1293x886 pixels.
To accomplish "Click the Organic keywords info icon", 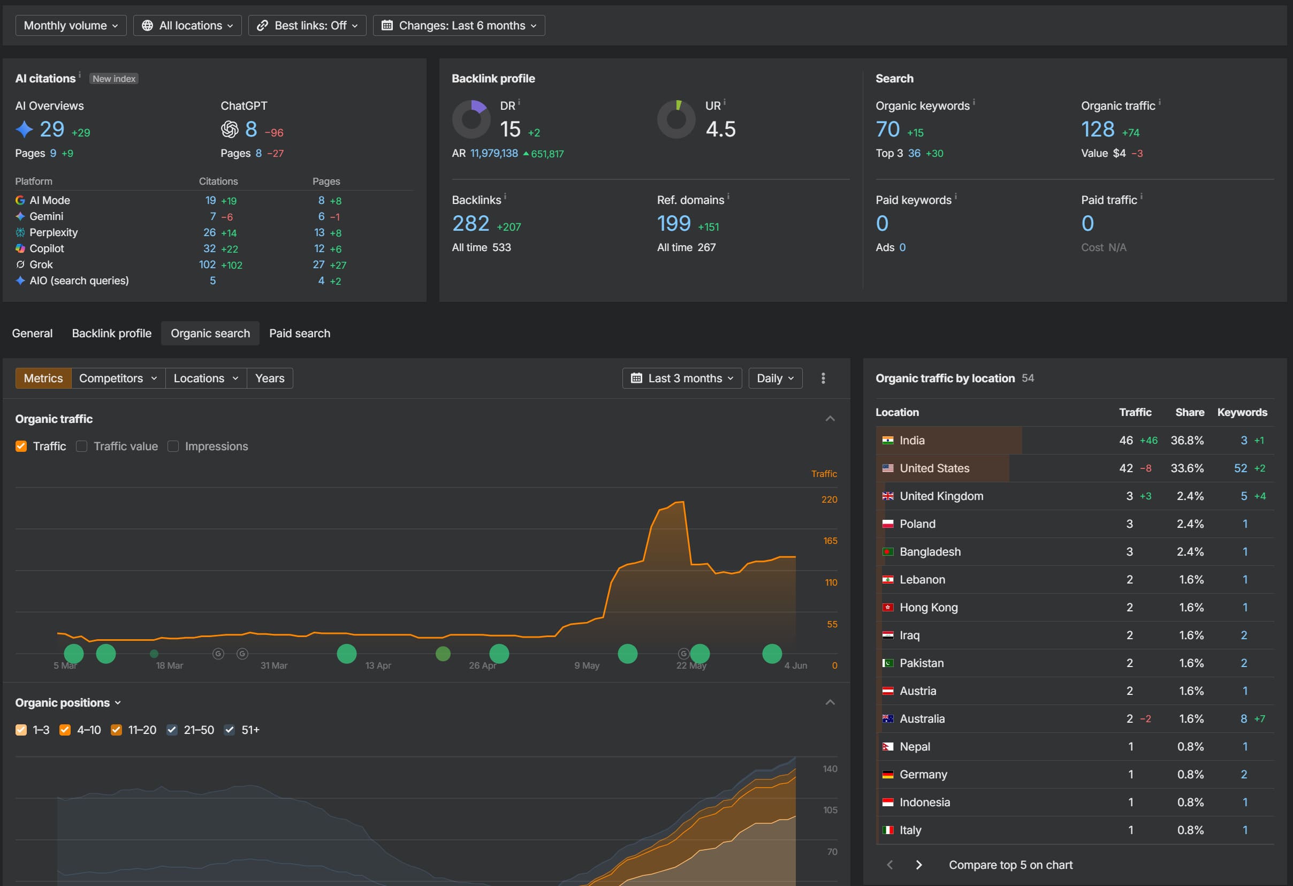I will pos(973,102).
